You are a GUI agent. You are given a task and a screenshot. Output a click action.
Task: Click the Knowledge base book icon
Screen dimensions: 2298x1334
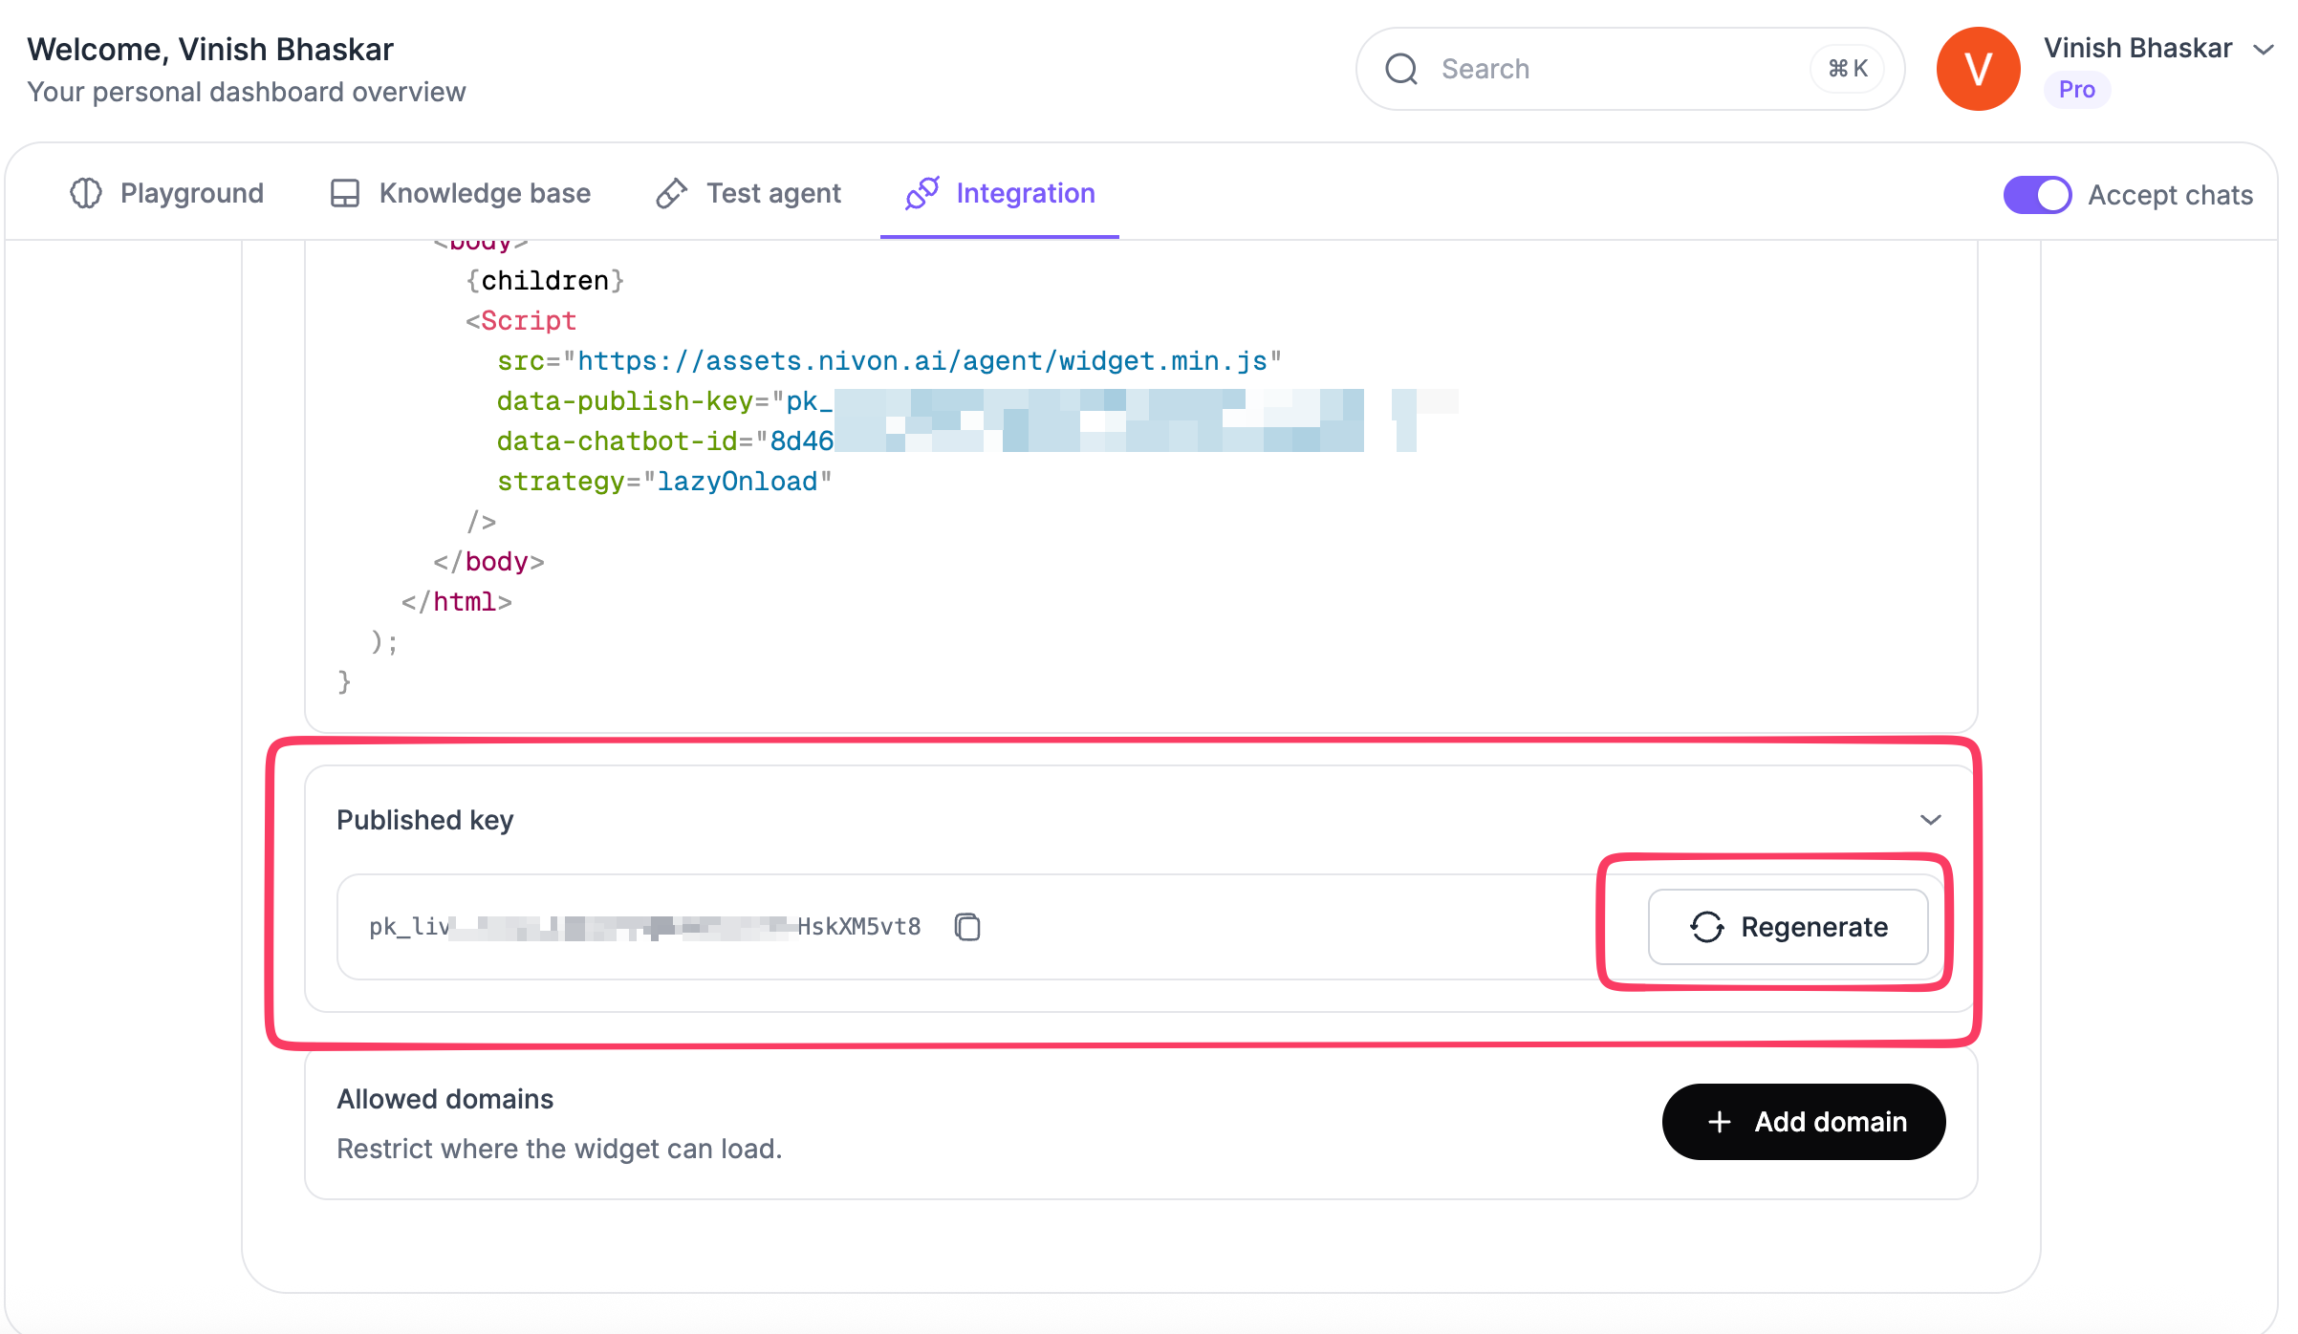coord(345,193)
